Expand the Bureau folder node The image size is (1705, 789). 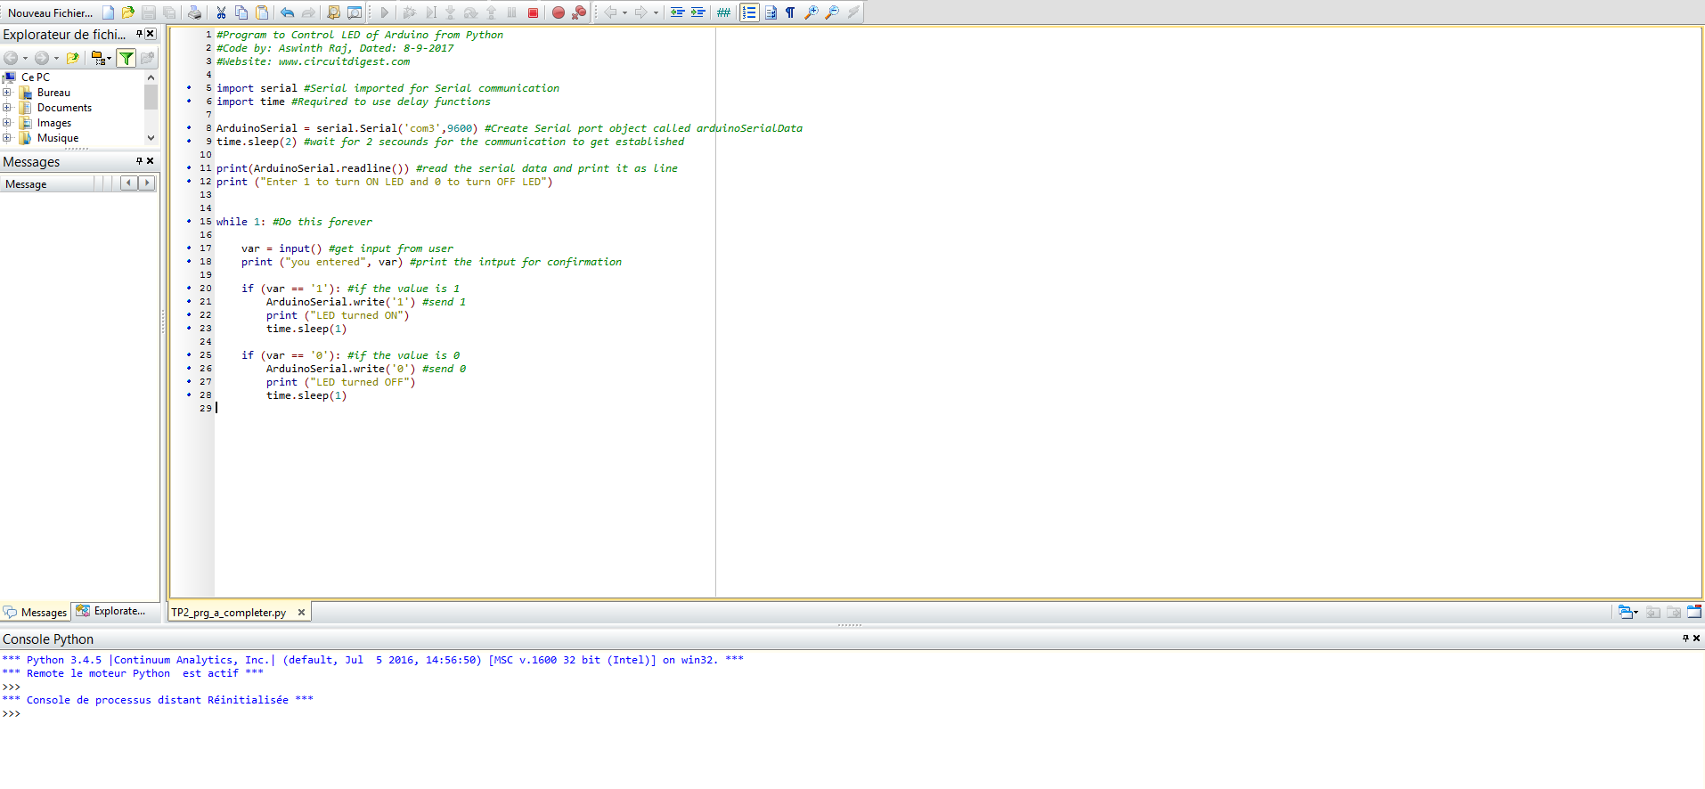pos(7,93)
